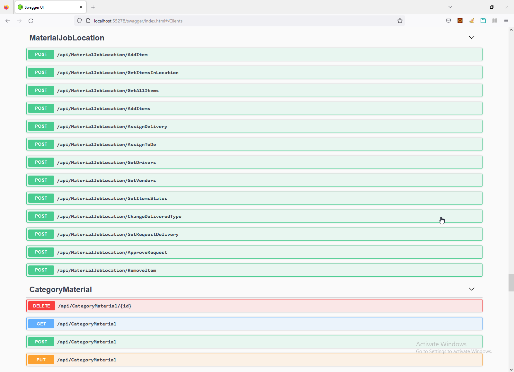Open the reader view book icon
Image resolution: width=514 pixels, height=372 pixels.
pyautogui.click(x=495, y=21)
